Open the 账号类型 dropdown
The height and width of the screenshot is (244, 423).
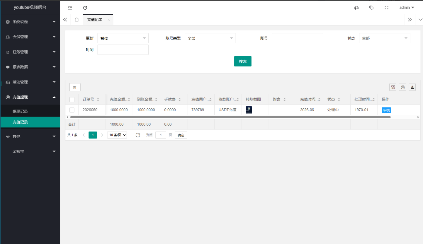point(210,38)
